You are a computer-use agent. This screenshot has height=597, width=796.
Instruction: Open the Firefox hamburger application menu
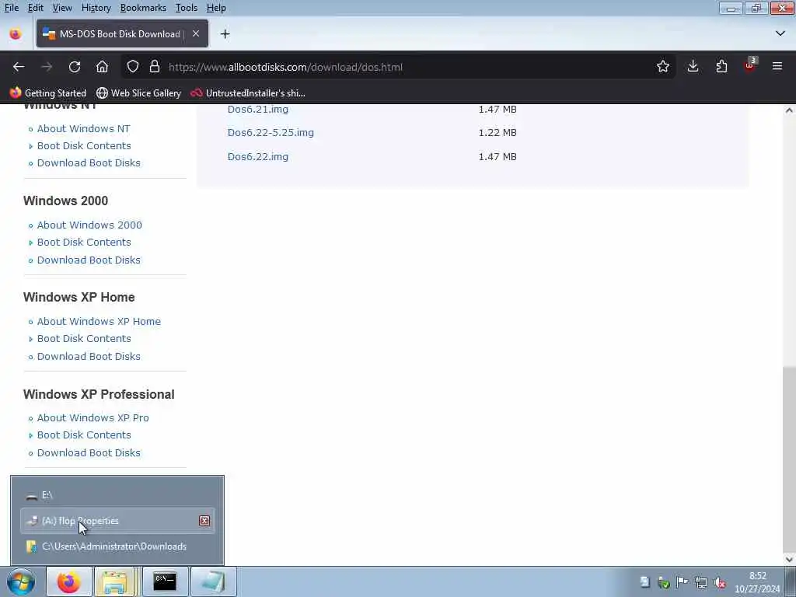(x=777, y=67)
